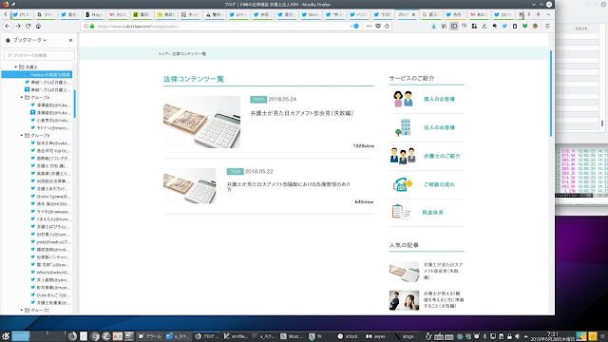Toggle the sidebar view toolbar icon
This screenshot has height=342, width=608.
454,26
